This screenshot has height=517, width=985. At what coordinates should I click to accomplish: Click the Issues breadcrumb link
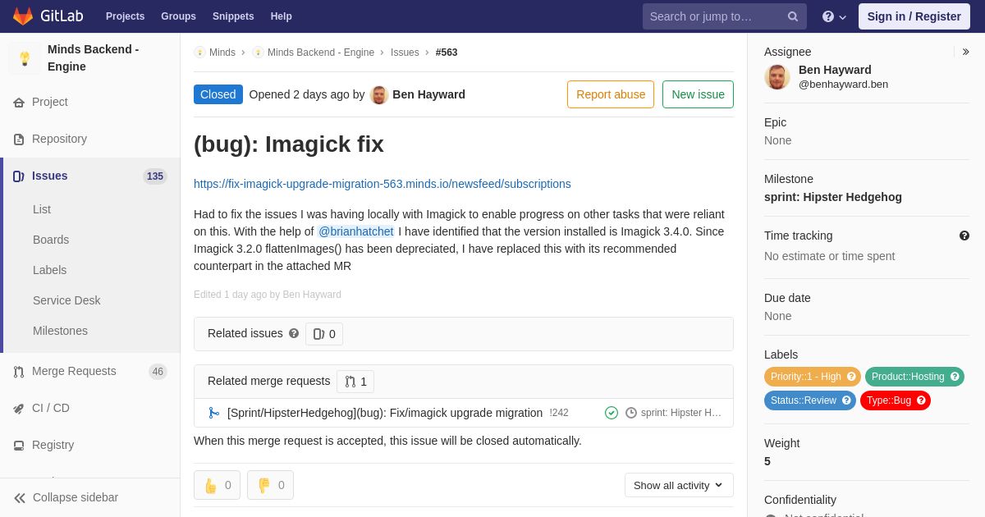[405, 53]
